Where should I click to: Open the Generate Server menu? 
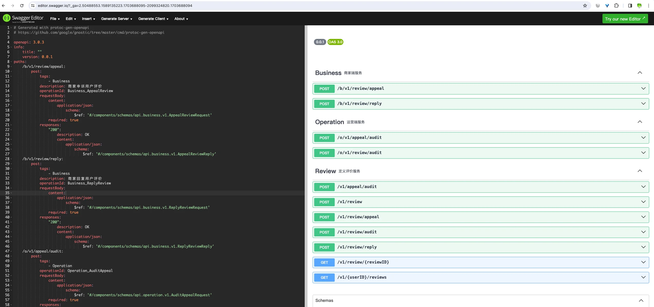116,19
